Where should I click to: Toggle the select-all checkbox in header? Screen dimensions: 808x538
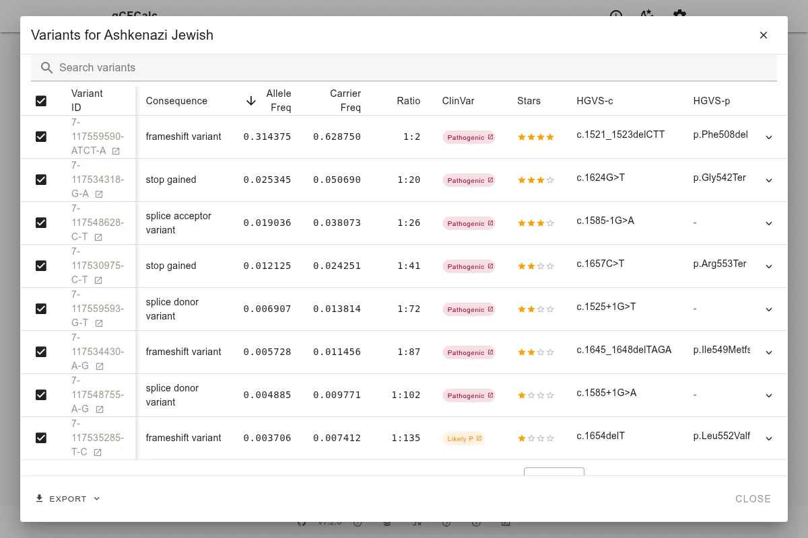point(41,101)
